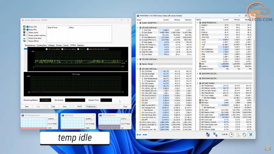This screenshot has height=154, width=274.
Task: Click the HWiNFO64 title bar app icon
Action: pos(138,16)
